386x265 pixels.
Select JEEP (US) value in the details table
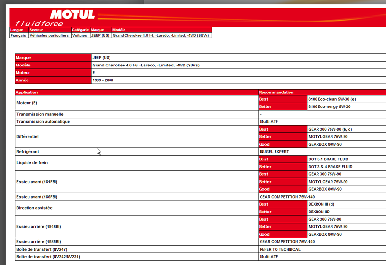point(101,58)
